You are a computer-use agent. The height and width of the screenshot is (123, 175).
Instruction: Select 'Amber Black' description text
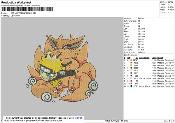pyautogui.click(x=144, y=86)
